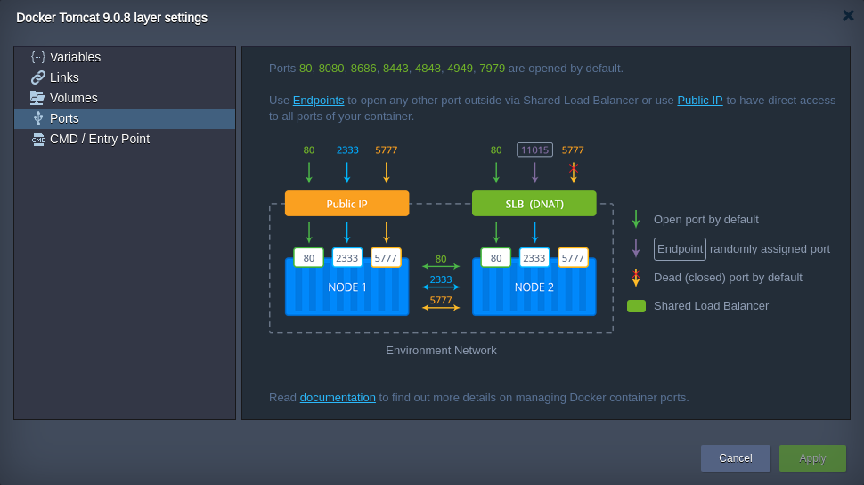Click the Docker Tomcat 9.0.8 dialog title

112,18
